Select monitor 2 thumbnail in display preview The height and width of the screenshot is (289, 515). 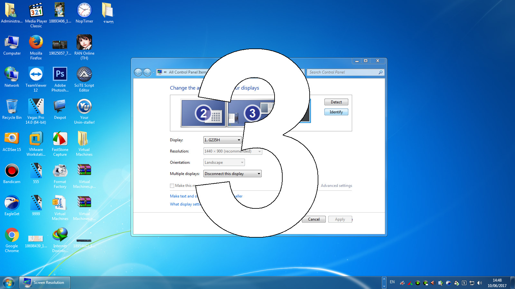tap(203, 113)
